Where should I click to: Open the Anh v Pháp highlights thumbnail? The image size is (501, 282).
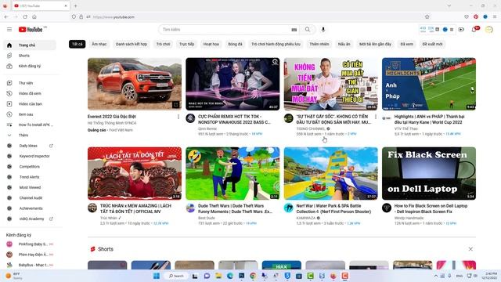point(429,84)
